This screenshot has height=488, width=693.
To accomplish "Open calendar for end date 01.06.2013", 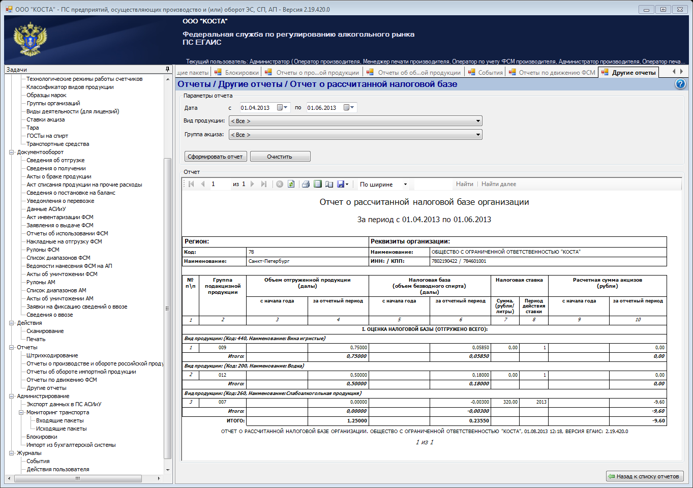I will point(349,107).
